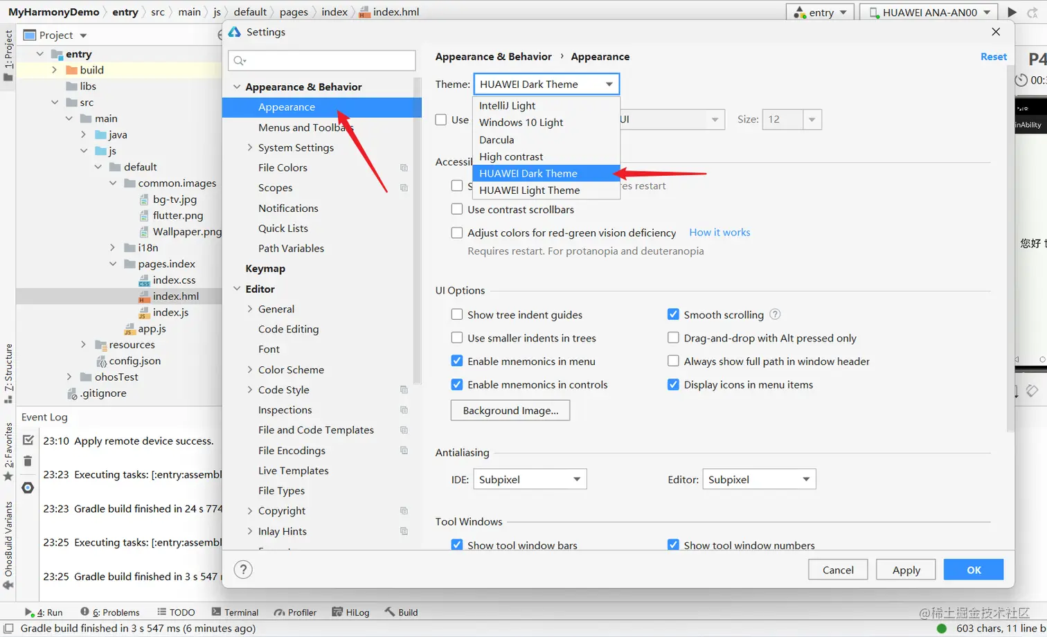Screen dimensions: 1047x637
Task: Expand the Color Scheme node
Action: coord(250,370)
